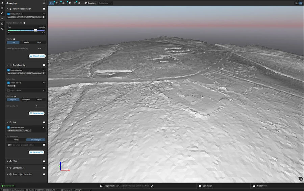Click the vertical clip tool icon in the toolbar
Image resolution: width=304 pixels, height=191 pixels.
click(79, 3)
